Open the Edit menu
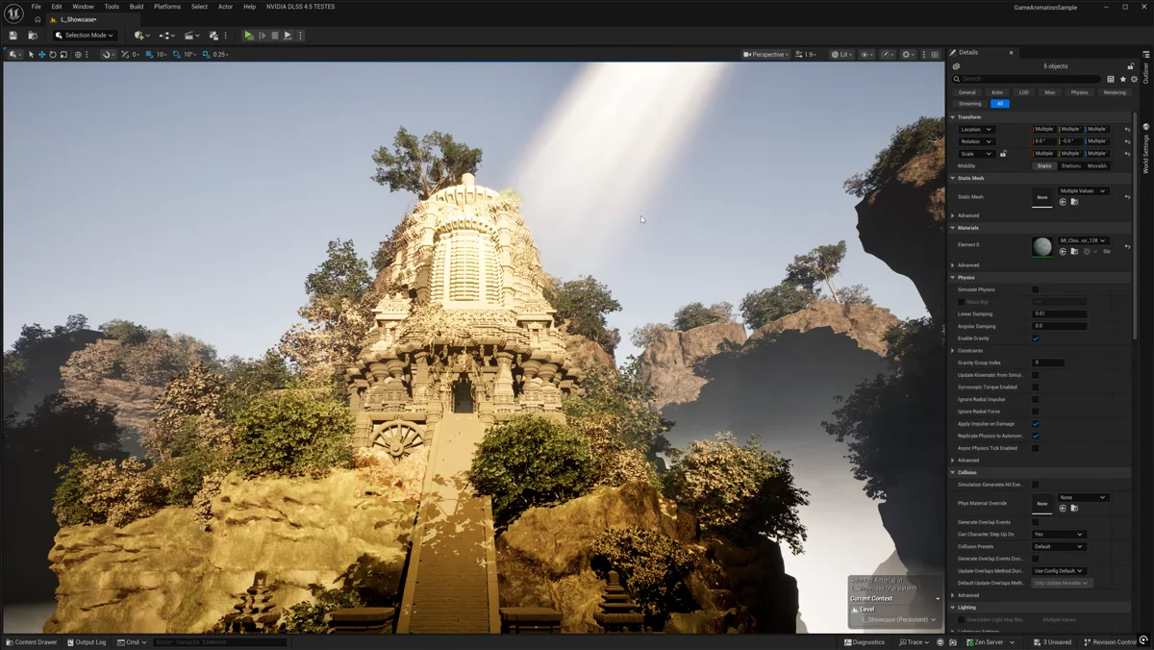1154x650 pixels. (57, 7)
